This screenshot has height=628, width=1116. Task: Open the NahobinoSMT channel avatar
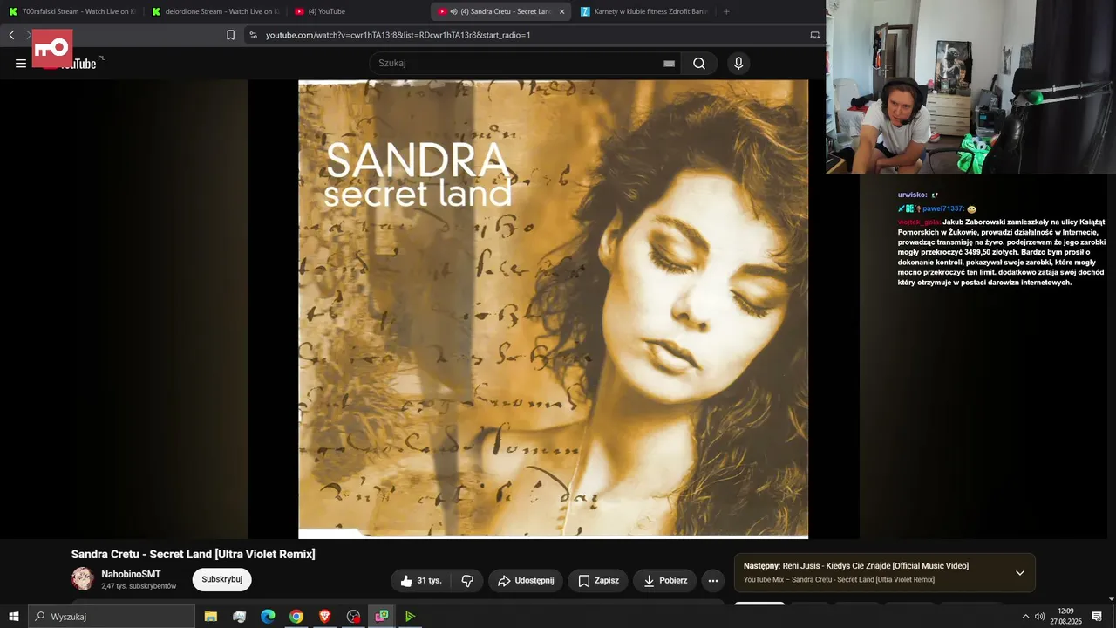point(83,579)
